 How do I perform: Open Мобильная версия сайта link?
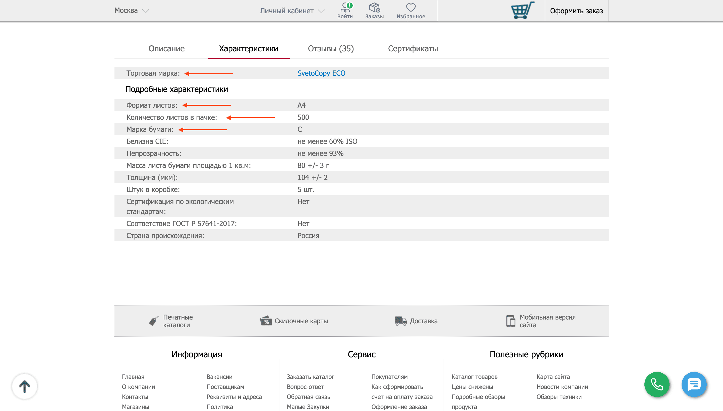[548, 321]
